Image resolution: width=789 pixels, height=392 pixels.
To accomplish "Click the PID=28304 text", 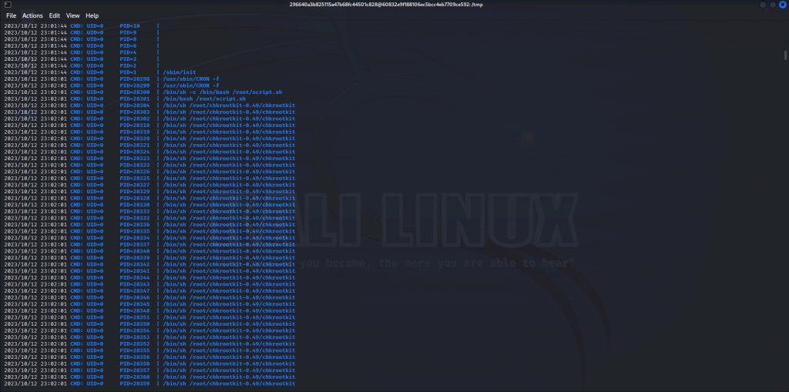I will 135,106.
